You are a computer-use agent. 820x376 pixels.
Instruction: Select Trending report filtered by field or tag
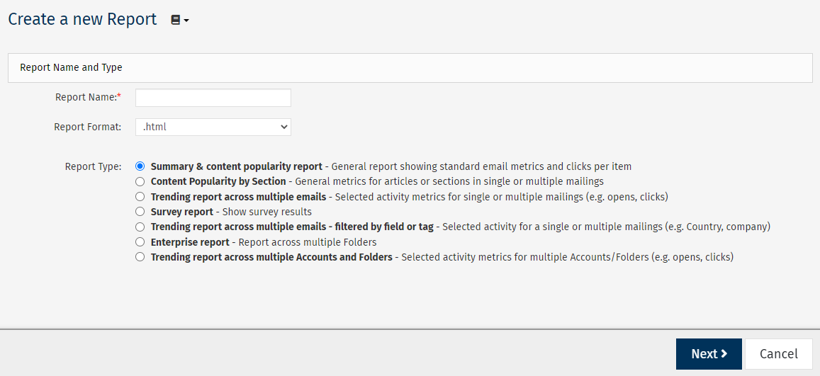(x=140, y=227)
